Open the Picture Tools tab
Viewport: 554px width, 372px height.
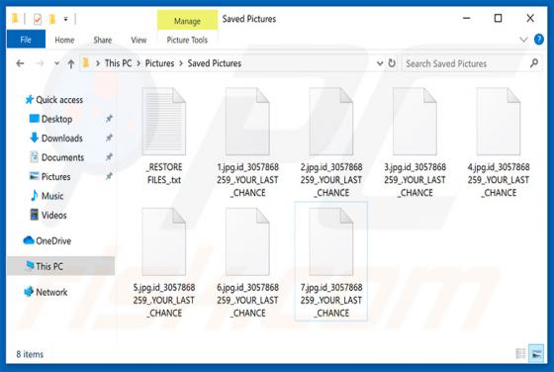[187, 40]
